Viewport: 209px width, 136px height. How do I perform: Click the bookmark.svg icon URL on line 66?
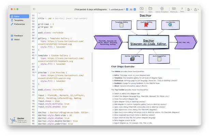[x=61, y=60]
